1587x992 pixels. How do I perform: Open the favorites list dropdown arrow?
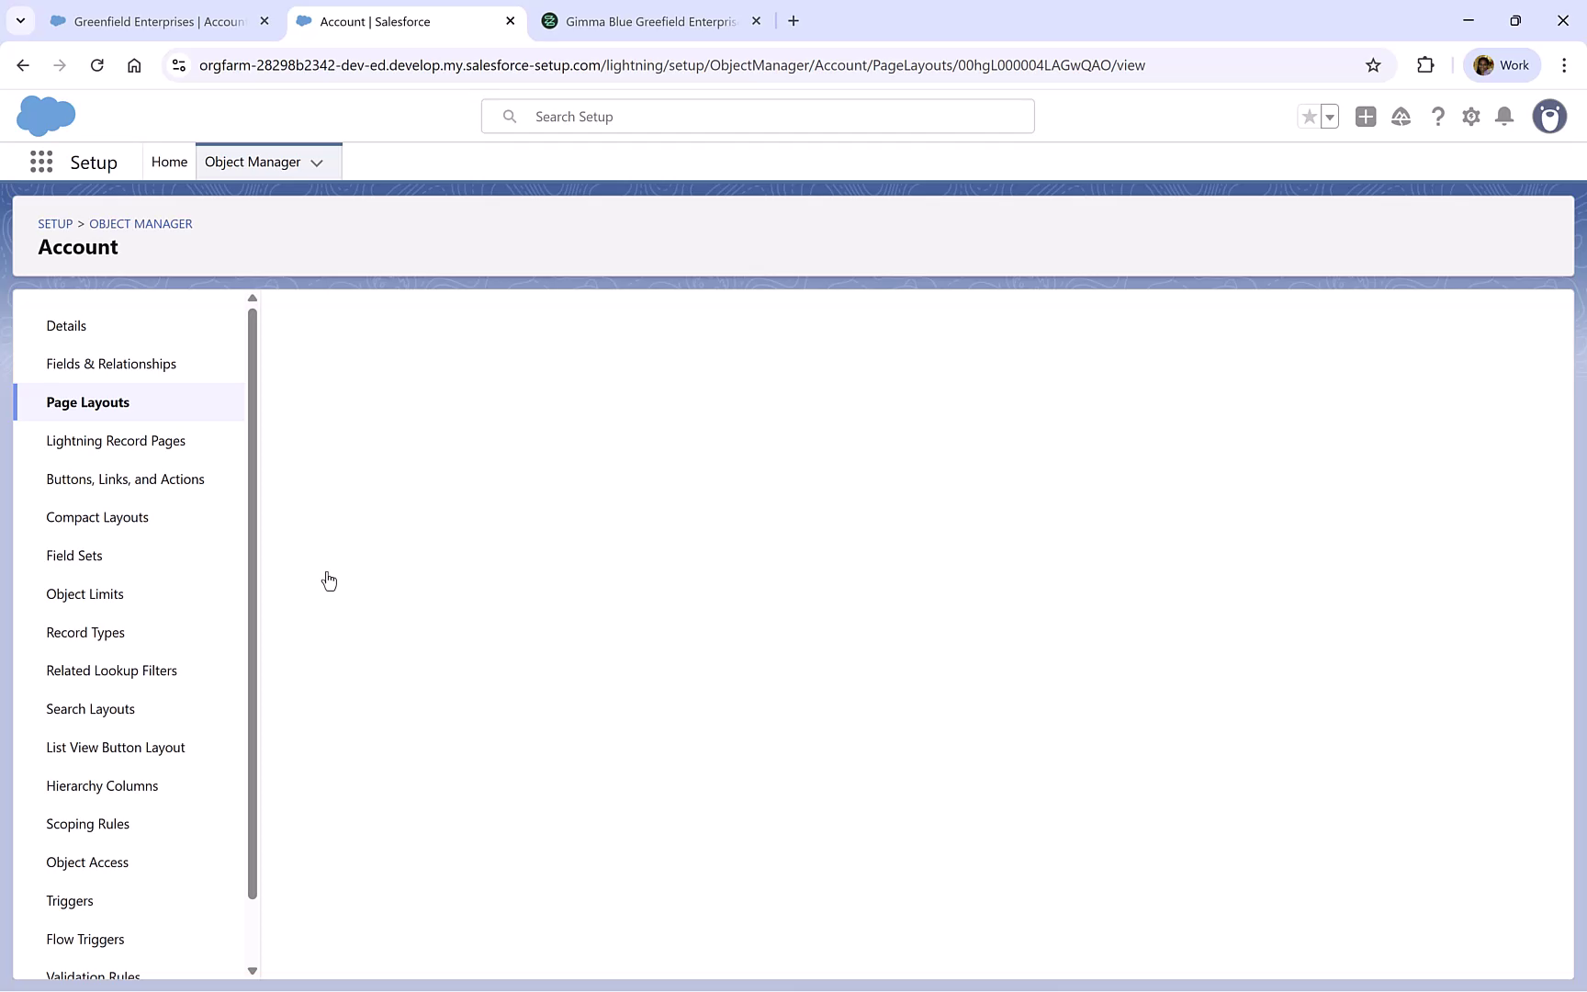point(1329,117)
